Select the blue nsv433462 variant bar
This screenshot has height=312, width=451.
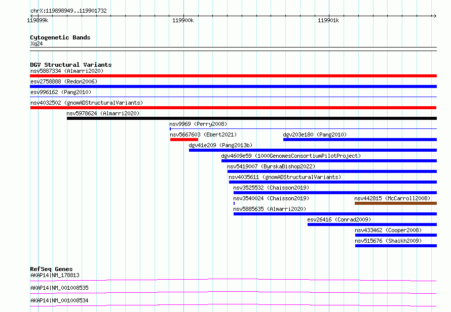coord(396,235)
